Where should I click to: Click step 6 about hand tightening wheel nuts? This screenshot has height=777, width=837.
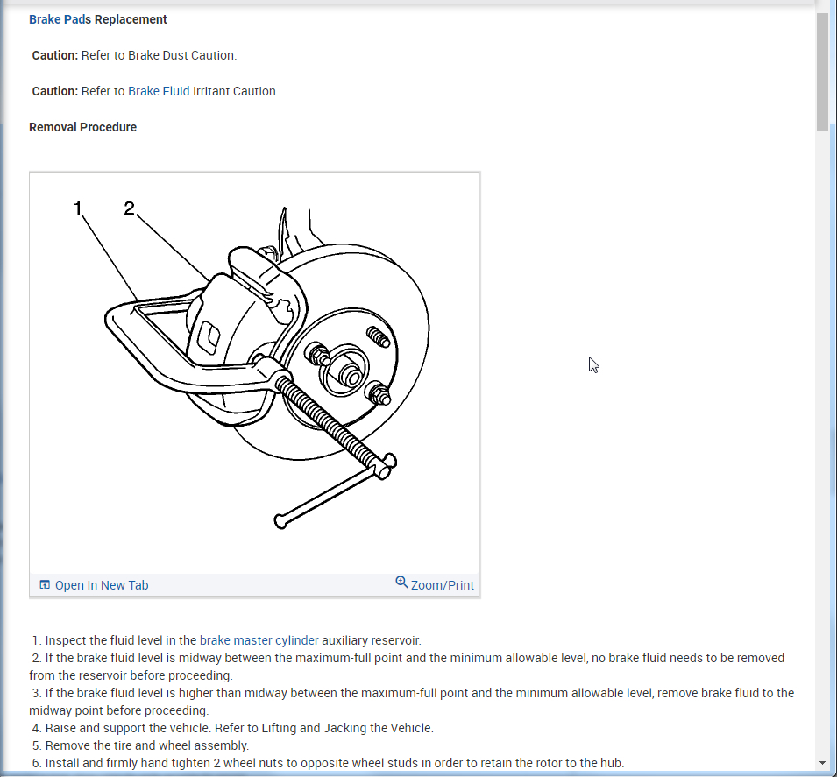tap(328, 763)
